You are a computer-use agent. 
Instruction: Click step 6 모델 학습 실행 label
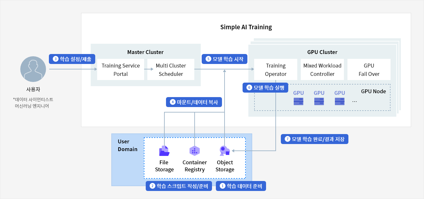coord(265,88)
